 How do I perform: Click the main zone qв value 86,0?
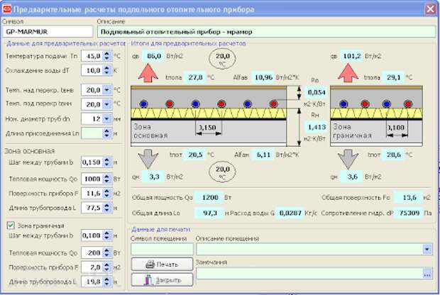coord(154,56)
